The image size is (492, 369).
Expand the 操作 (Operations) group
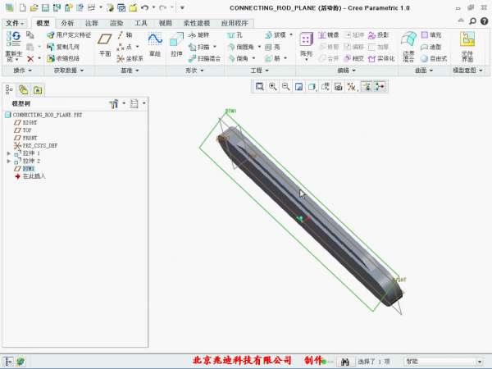(x=23, y=71)
